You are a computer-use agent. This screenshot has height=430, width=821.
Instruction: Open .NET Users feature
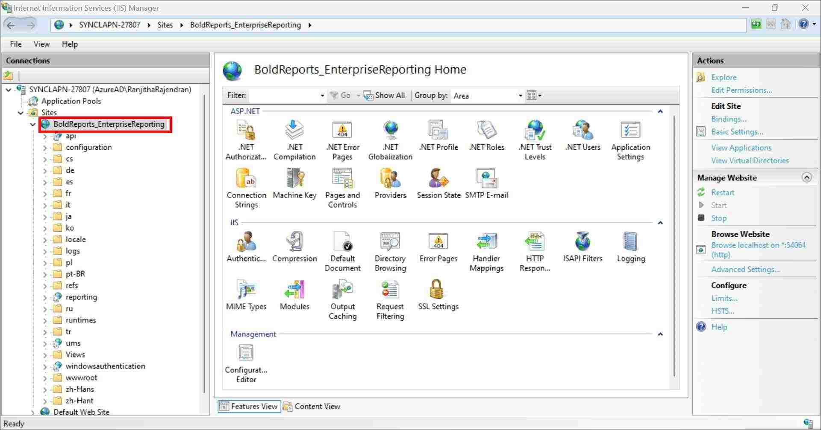click(x=583, y=136)
